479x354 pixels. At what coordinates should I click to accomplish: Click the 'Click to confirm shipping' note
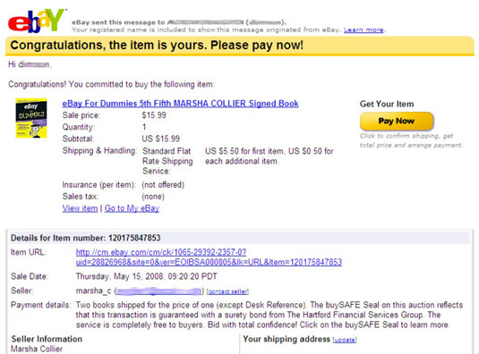click(x=411, y=140)
